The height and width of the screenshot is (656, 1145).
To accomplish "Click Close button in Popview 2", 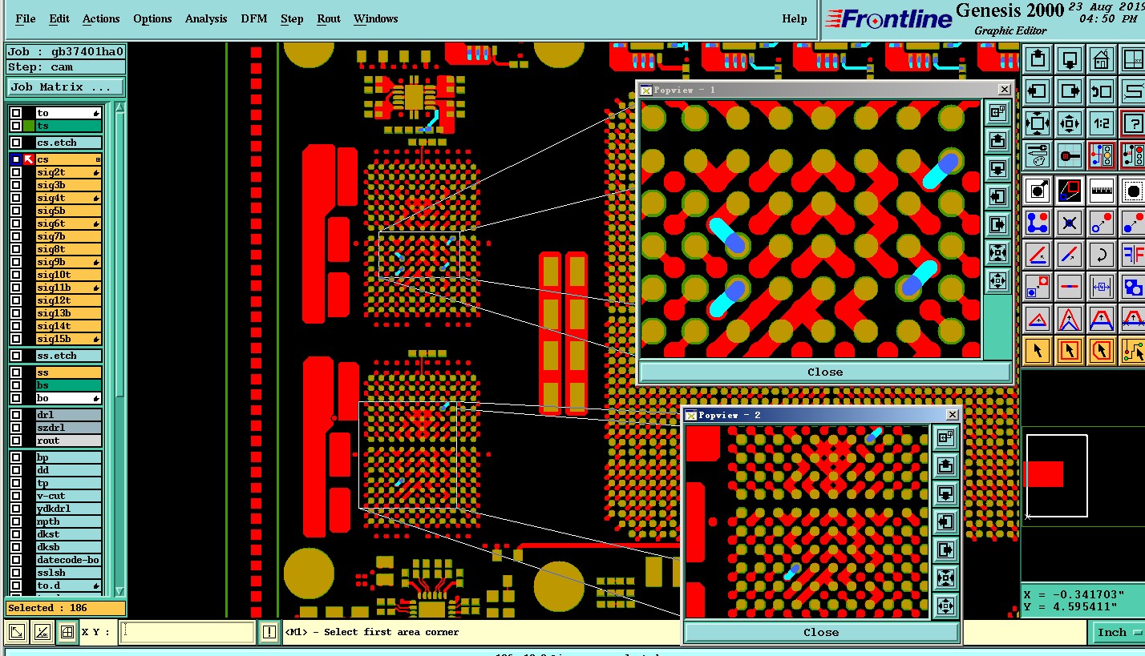I will point(821,632).
